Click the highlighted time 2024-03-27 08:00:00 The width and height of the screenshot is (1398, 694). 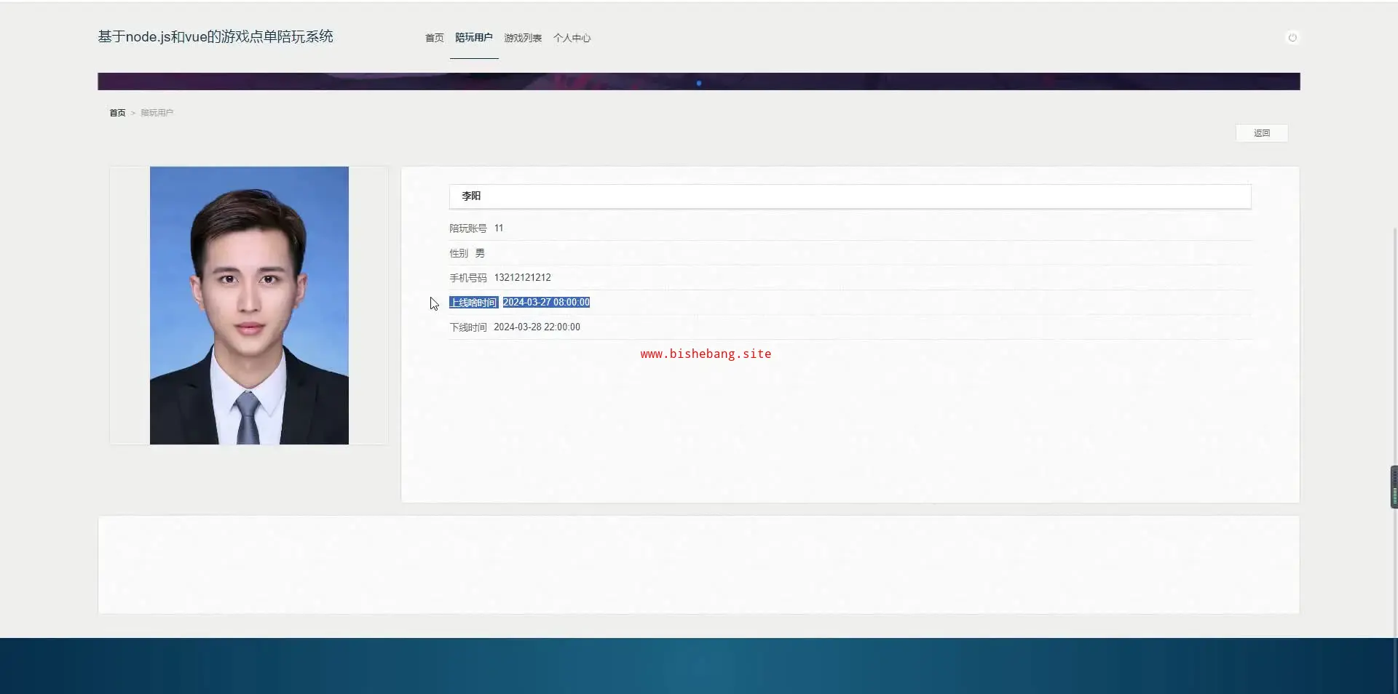coord(546,303)
